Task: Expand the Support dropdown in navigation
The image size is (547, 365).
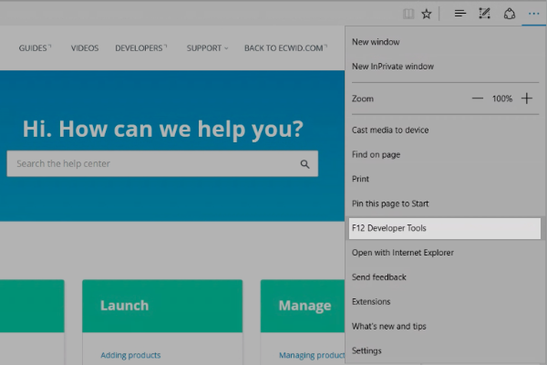Action: click(x=208, y=48)
